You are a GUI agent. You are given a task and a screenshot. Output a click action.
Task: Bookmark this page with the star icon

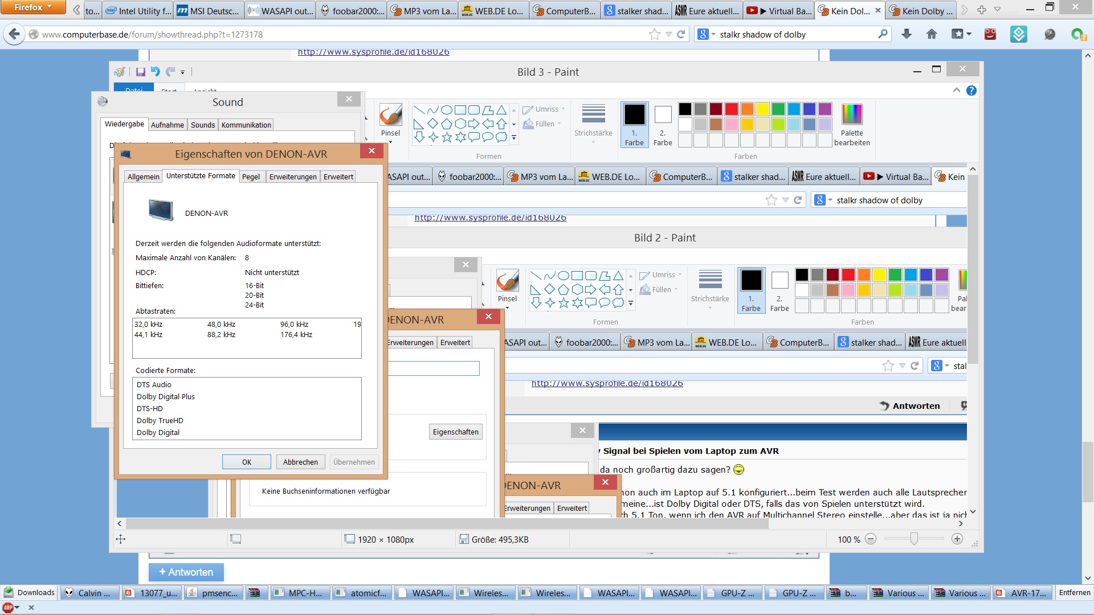click(654, 34)
